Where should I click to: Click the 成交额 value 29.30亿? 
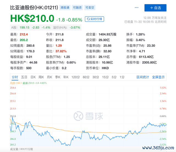104,40
